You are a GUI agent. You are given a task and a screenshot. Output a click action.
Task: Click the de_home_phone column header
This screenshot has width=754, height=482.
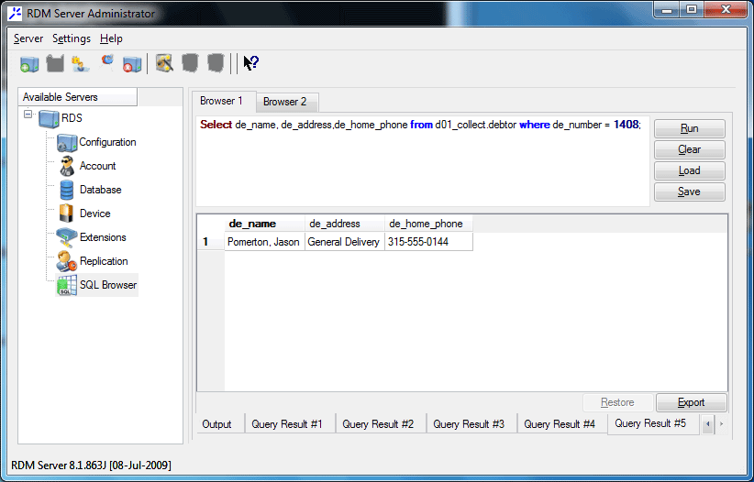click(x=428, y=224)
